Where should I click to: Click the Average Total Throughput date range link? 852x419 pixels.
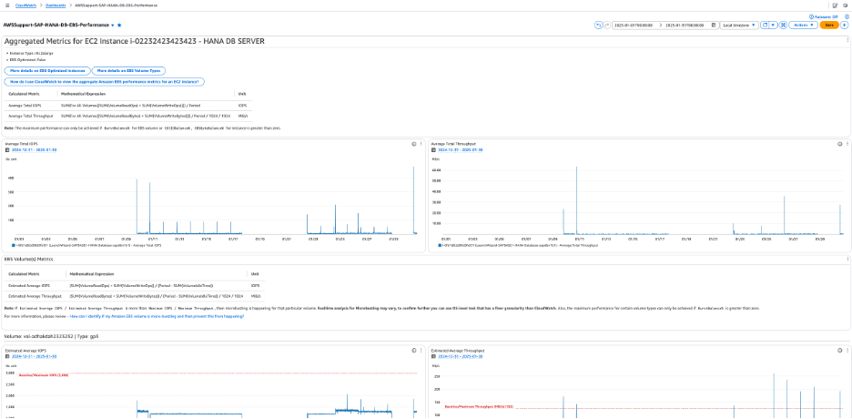[x=461, y=148]
